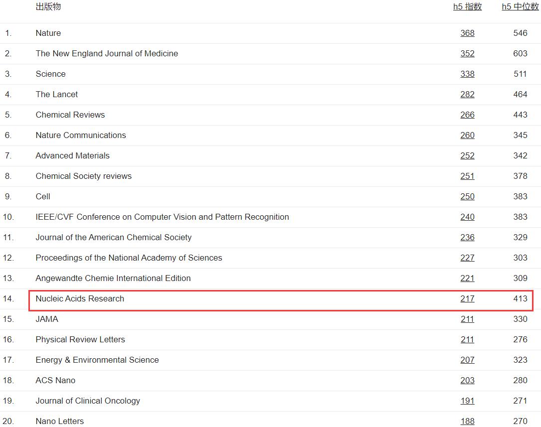
Task: Open Cell's h5-index 250 link
Action: 467,196
